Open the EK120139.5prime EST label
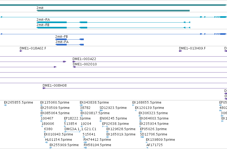The width and height of the screenshot is (227, 149). [x=150, y=108]
